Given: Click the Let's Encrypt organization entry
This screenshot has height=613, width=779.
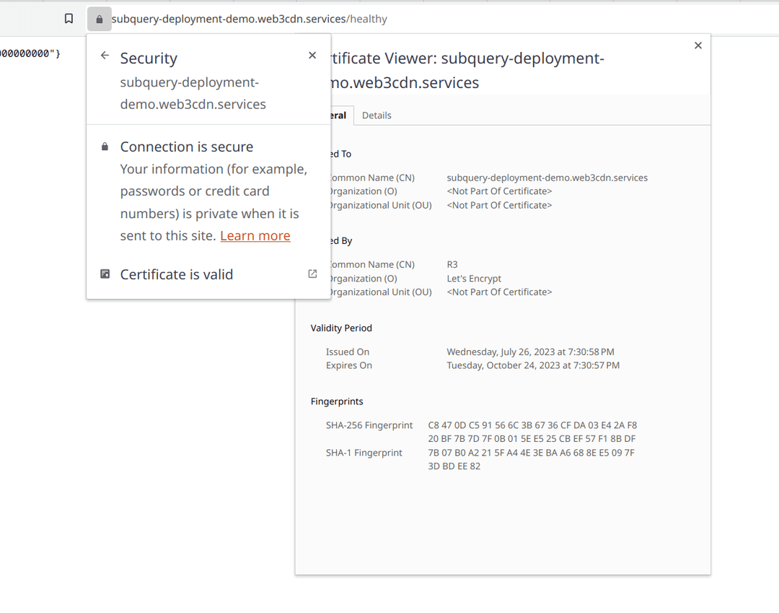Looking at the screenshot, I should 473,278.
